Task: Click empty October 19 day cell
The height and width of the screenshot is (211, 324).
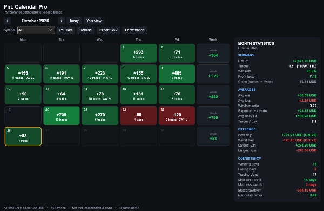Action: click(x=23, y=116)
